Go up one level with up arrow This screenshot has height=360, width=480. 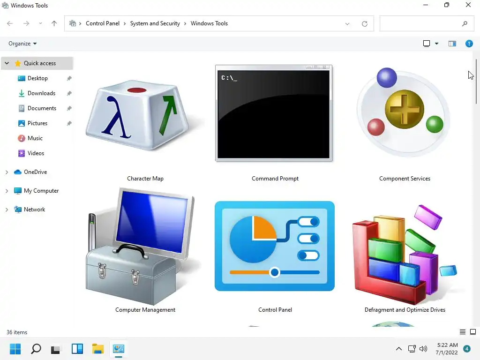[x=54, y=23]
